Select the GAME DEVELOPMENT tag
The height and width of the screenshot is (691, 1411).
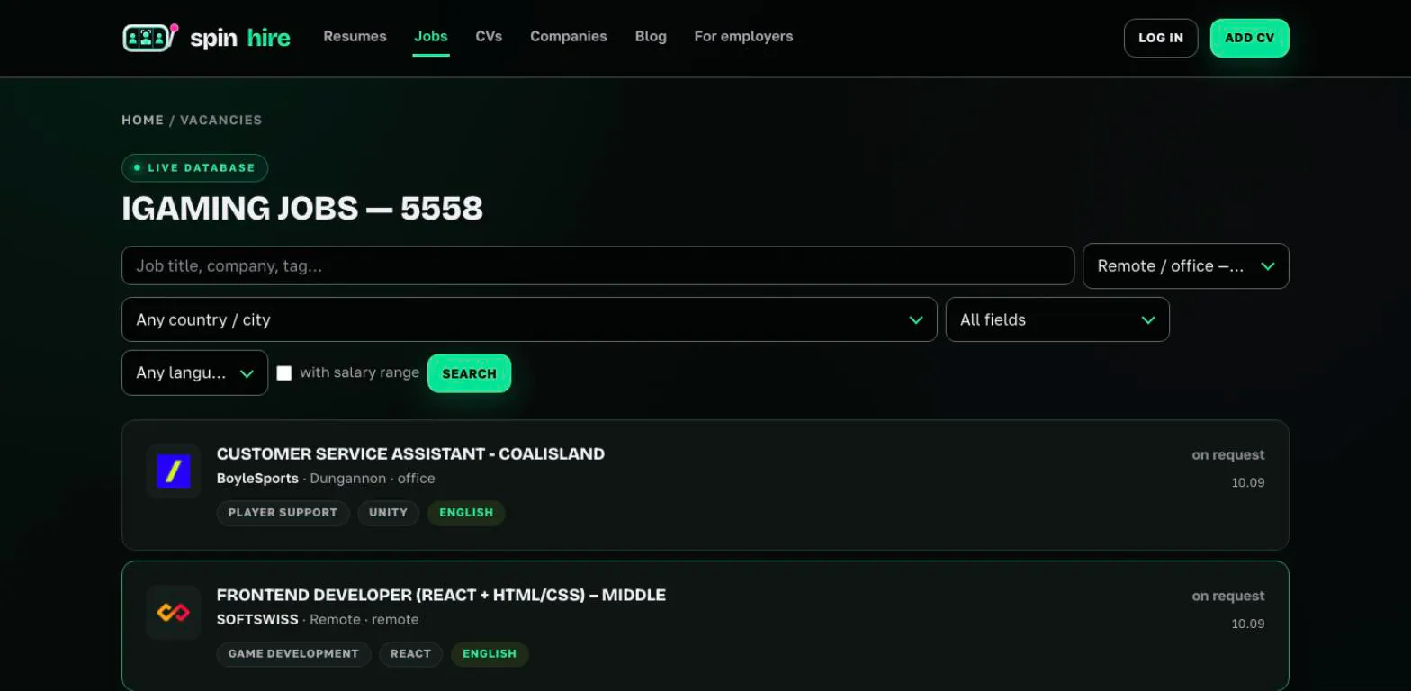click(293, 654)
